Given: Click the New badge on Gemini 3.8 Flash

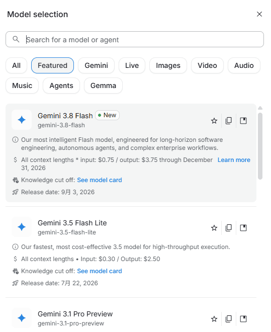Looking at the screenshot, I should point(107,115).
